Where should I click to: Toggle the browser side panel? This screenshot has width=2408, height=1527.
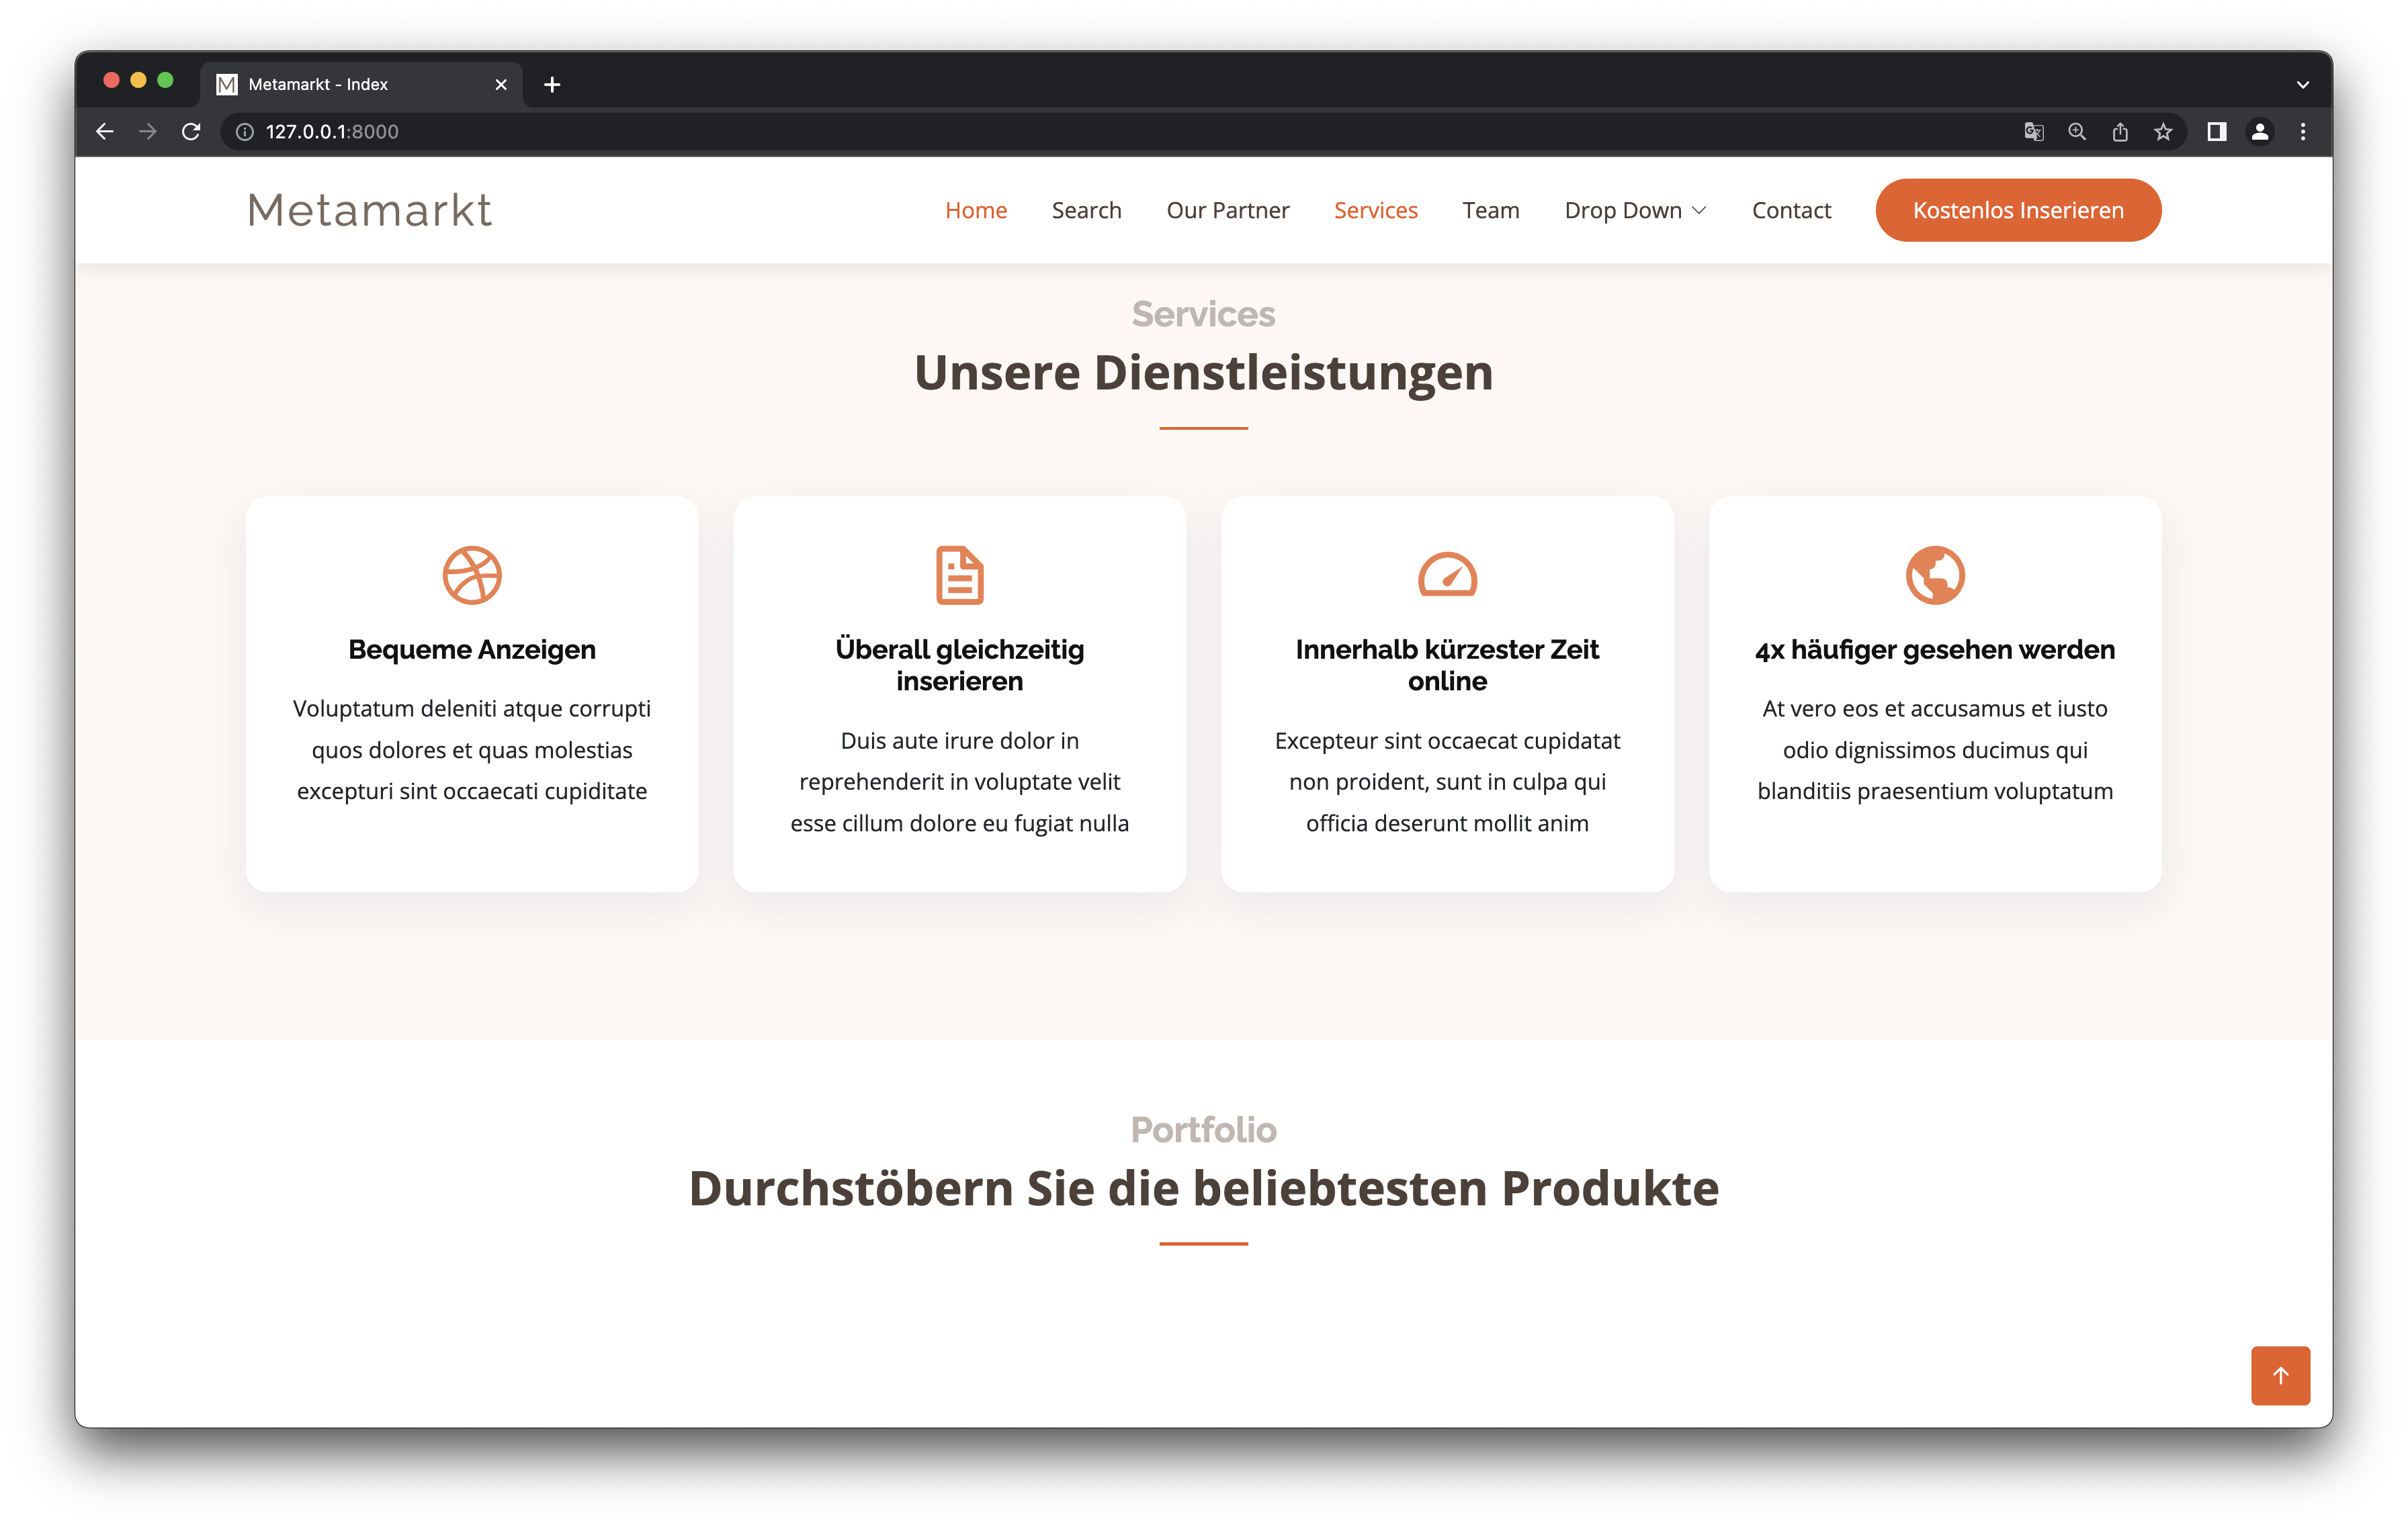(x=2216, y=132)
